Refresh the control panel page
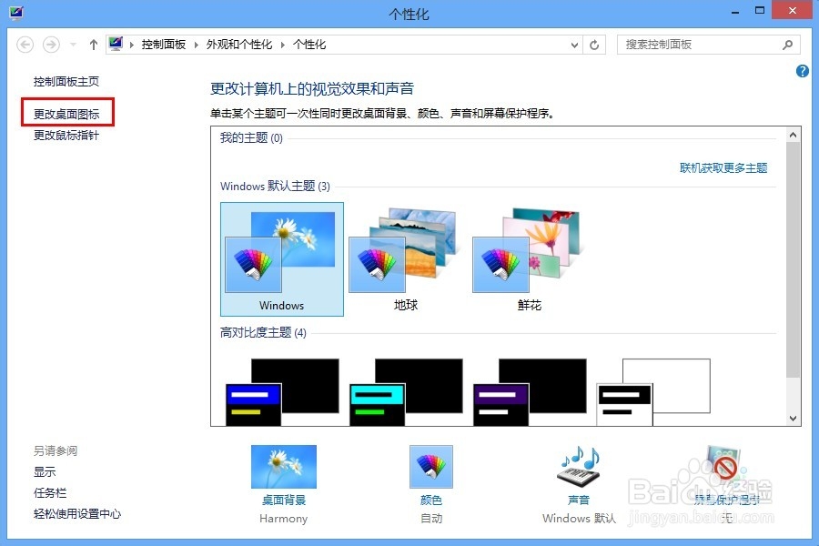 tap(594, 45)
